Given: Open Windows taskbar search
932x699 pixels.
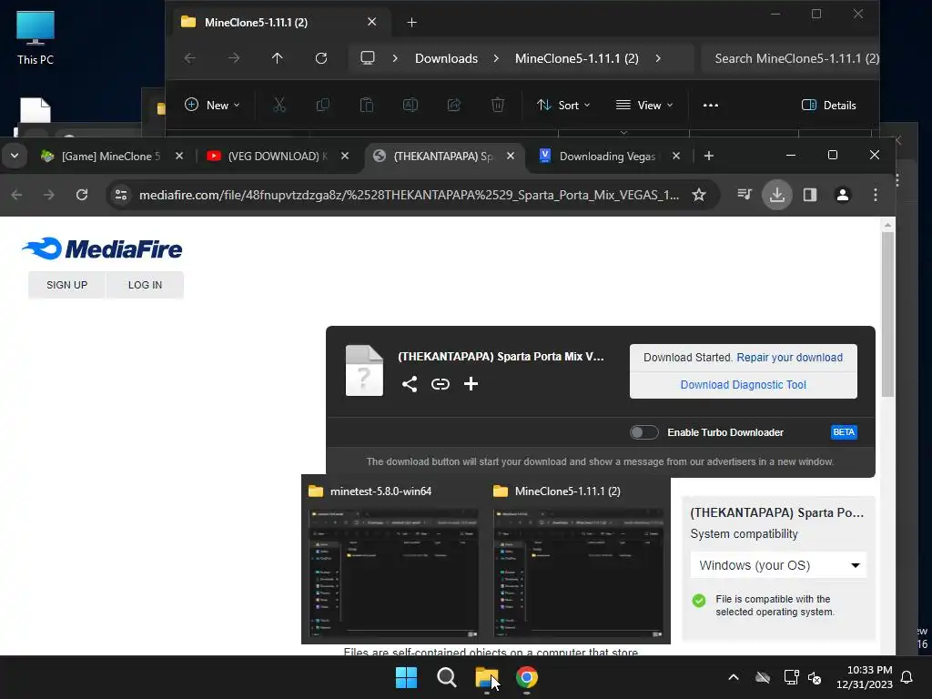Looking at the screenshot, I should [446, 677].
